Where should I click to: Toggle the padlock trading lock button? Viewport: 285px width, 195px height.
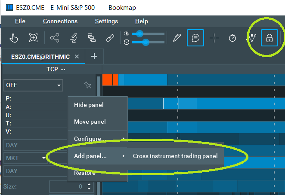click(270, 38)
